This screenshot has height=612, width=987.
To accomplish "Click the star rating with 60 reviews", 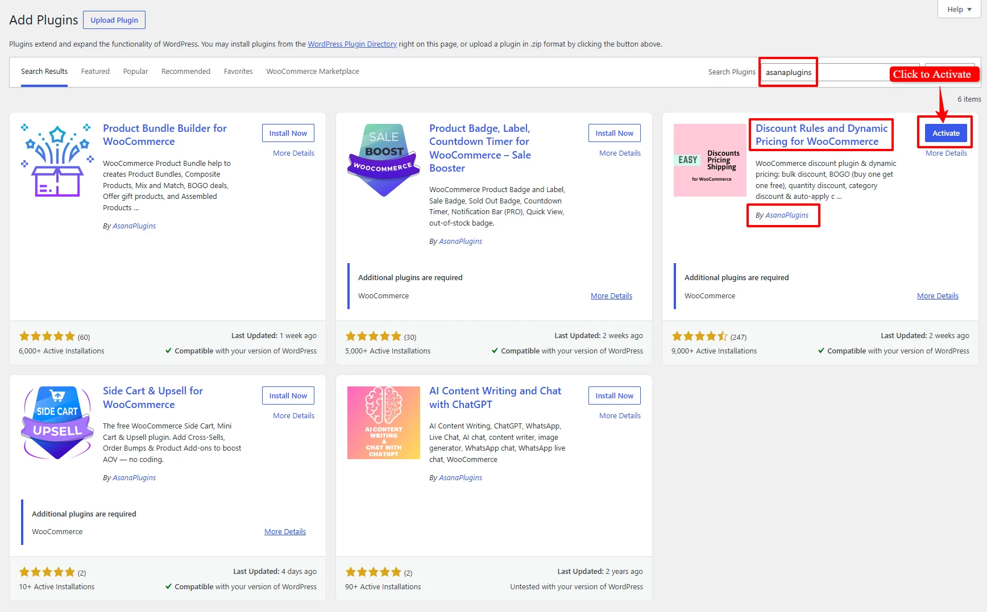I will pos(47,336).
